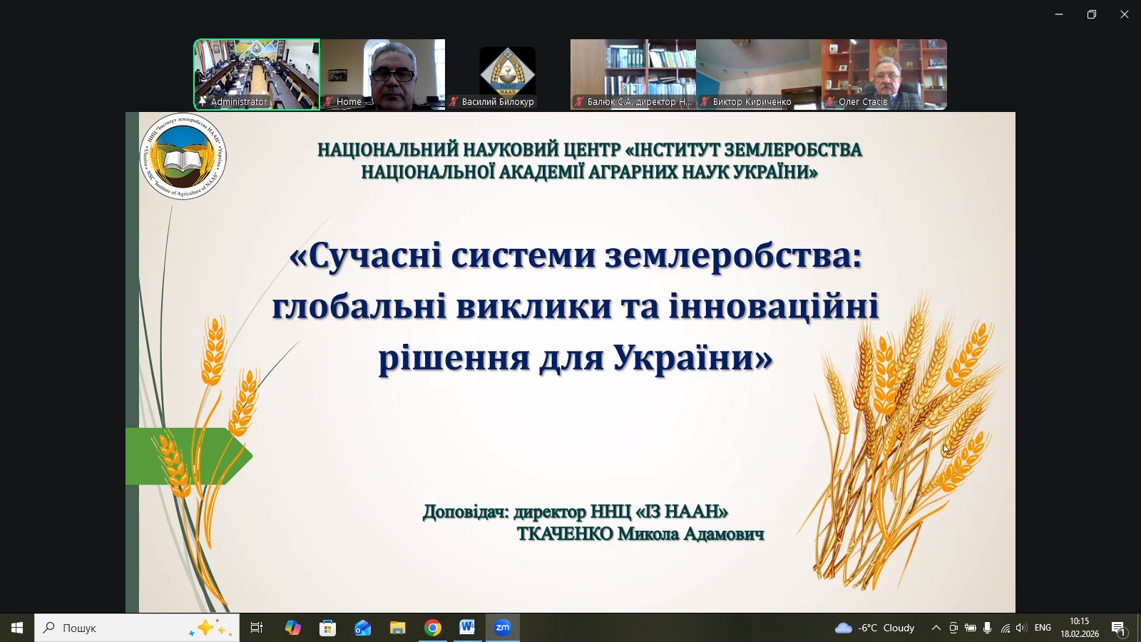Select the Administrator video thumbnail
Screen dimensions: 1141x642
click(x=257, y=74)
